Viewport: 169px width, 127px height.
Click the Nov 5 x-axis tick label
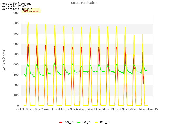(x=65, y=109)
